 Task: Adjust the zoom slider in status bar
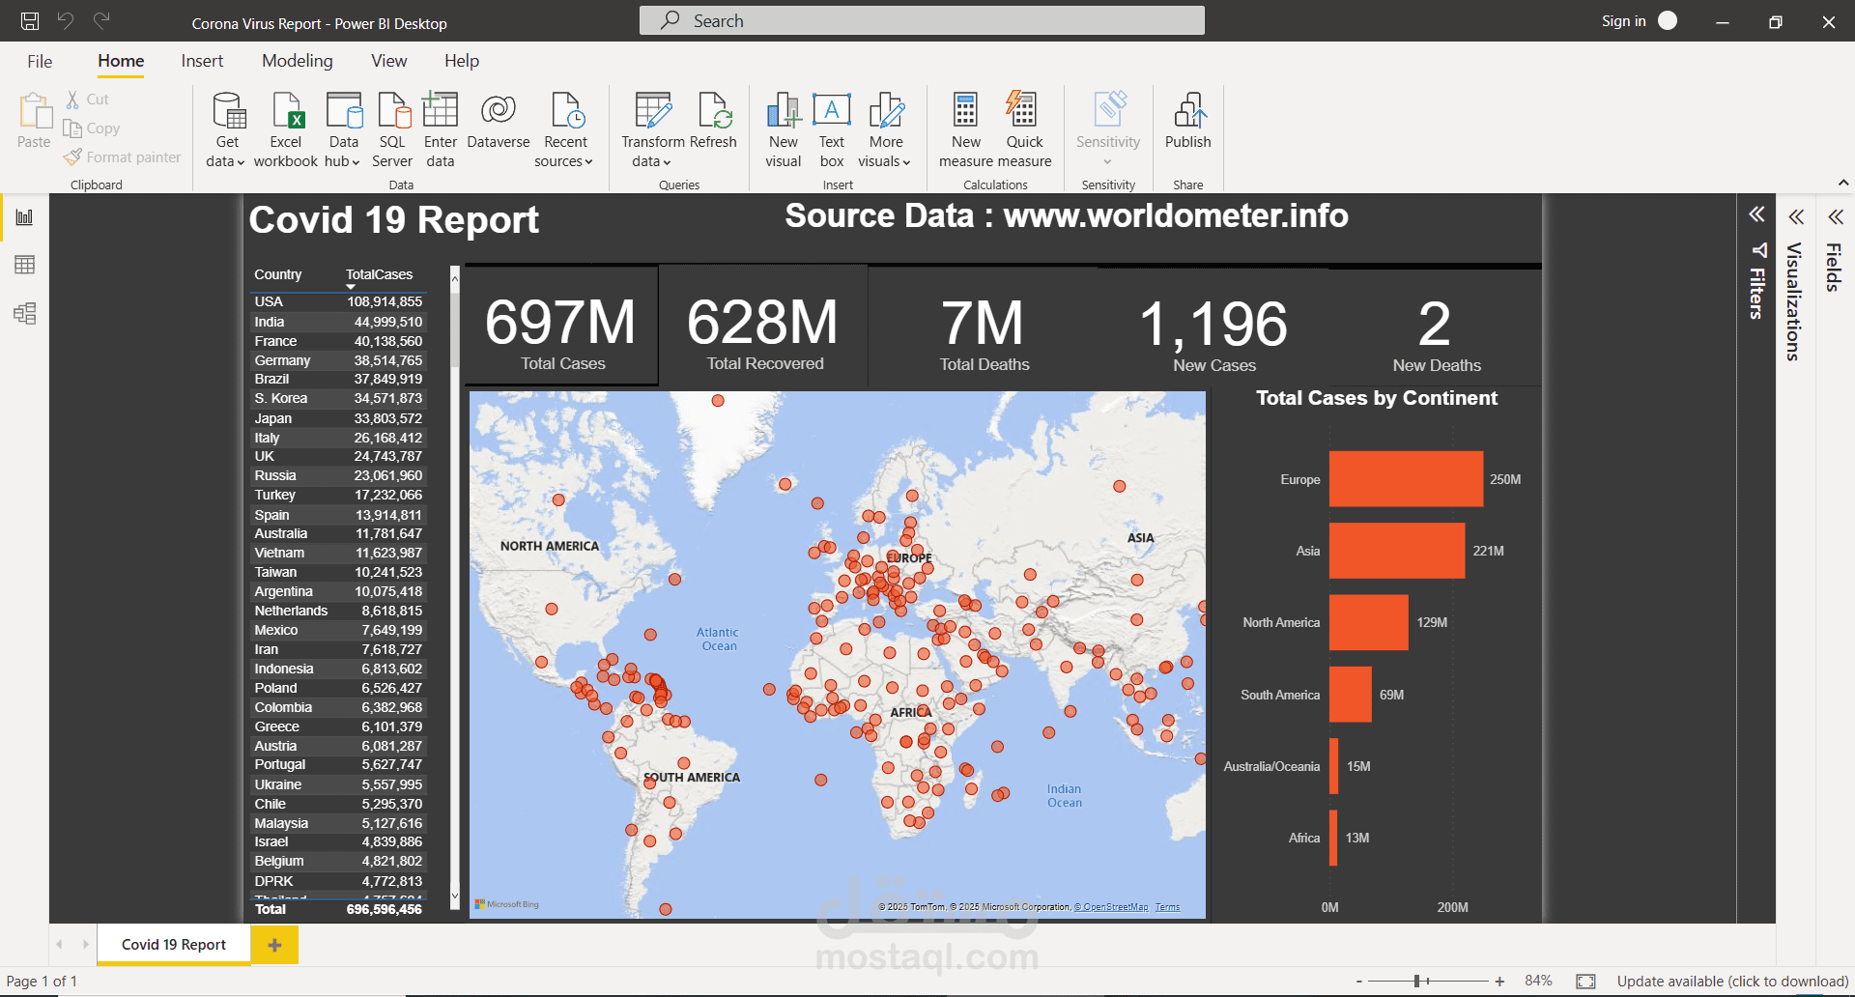click(1417, 981)
